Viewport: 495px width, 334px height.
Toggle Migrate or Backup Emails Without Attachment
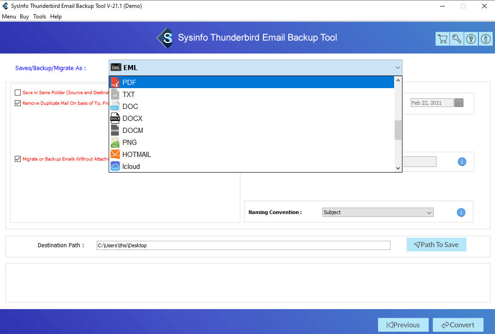(x=18, y=159)
